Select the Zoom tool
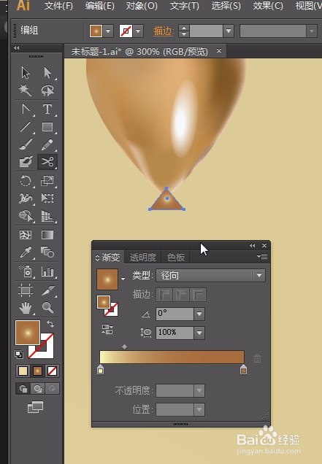Image resolution: width=322 pixels, height=464 pixels. point(47,308)
